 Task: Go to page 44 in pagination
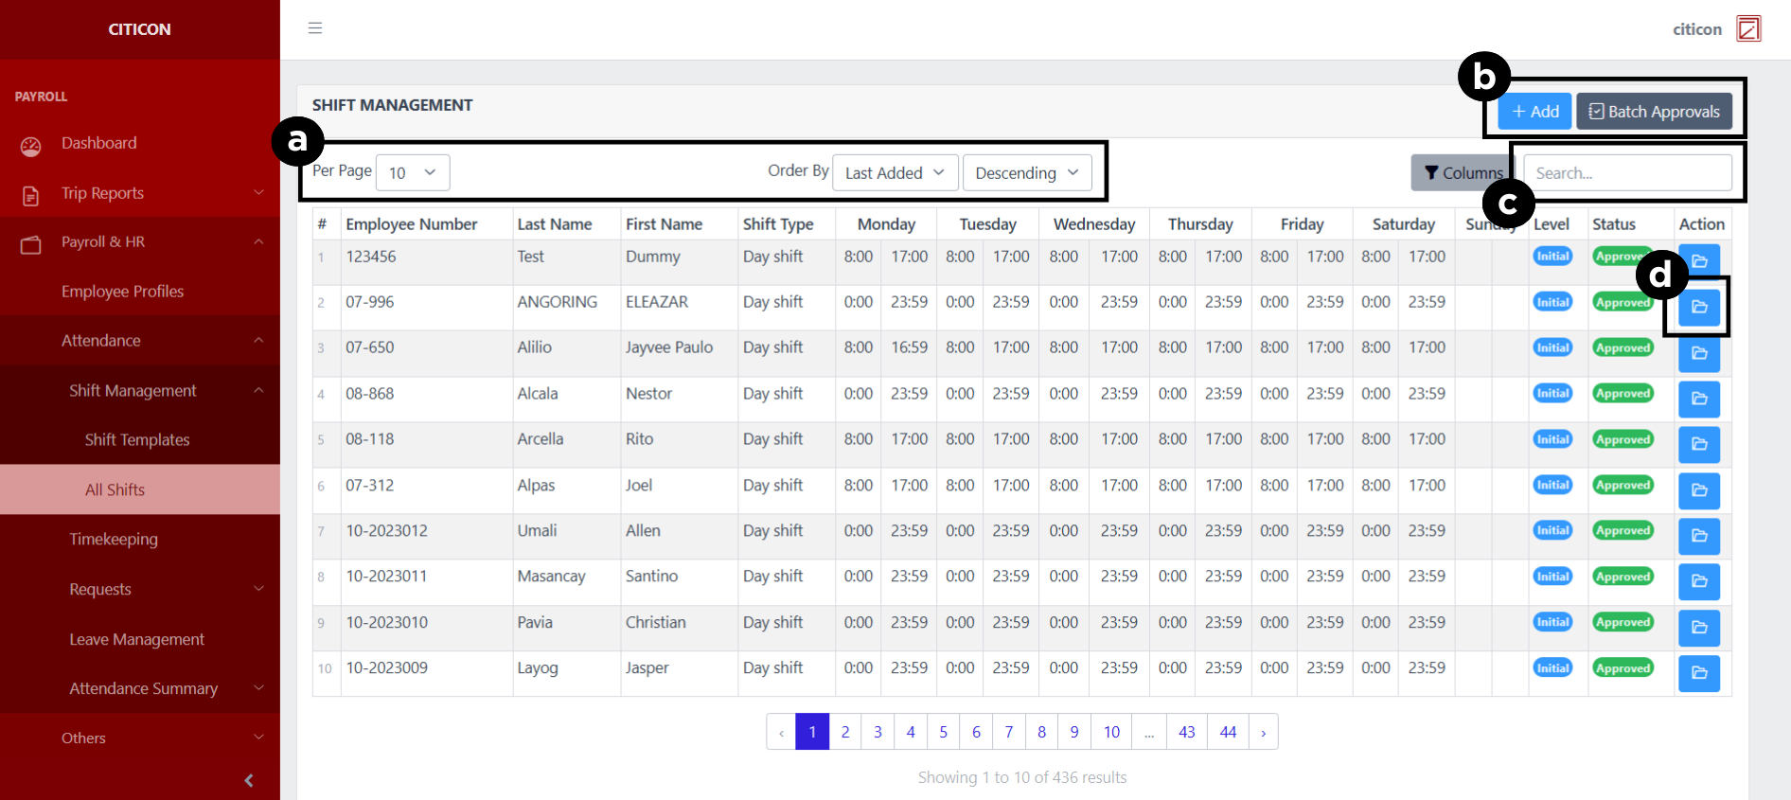coord(1228,732)
